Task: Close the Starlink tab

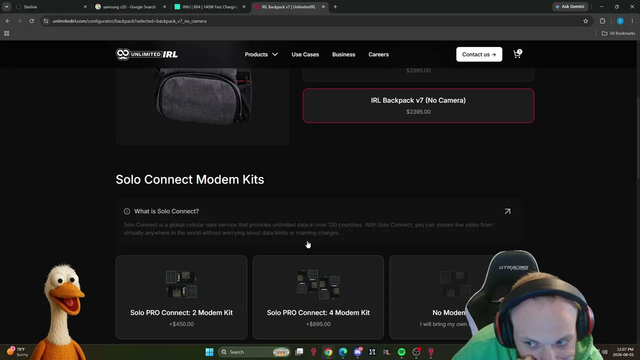Action: [85, 7]
